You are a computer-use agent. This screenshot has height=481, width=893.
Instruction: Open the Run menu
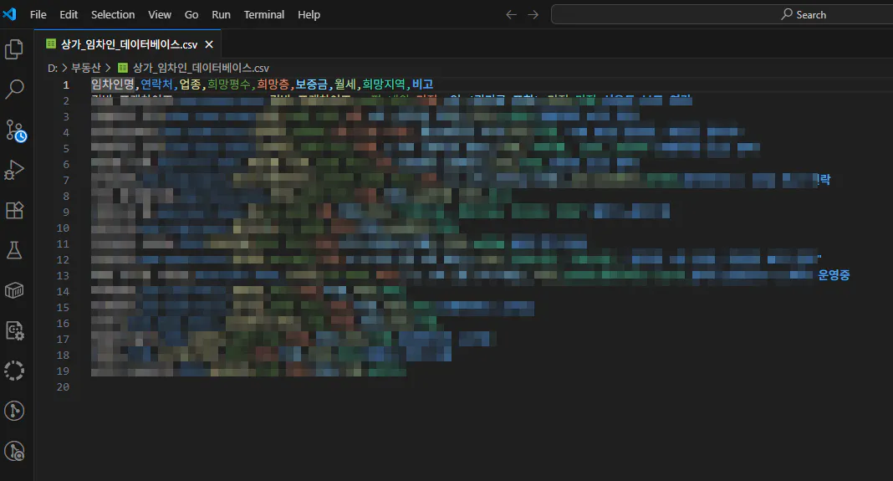click(x=221, y=15)
